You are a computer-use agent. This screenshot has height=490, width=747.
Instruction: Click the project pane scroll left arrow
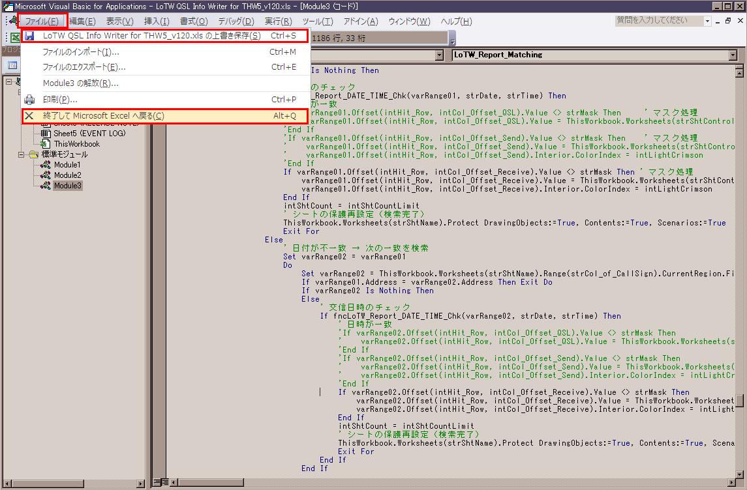(x=7, y=483)
